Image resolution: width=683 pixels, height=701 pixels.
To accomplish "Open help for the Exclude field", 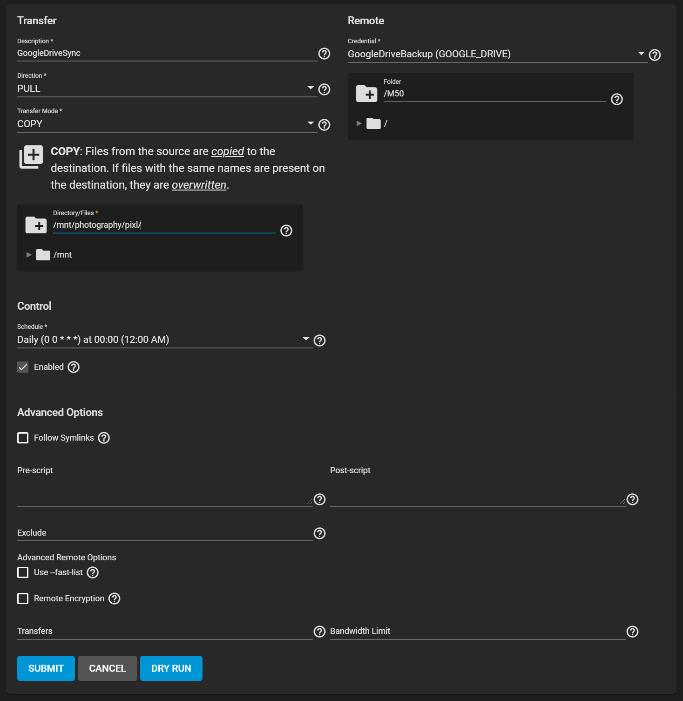I will point(319,533).
